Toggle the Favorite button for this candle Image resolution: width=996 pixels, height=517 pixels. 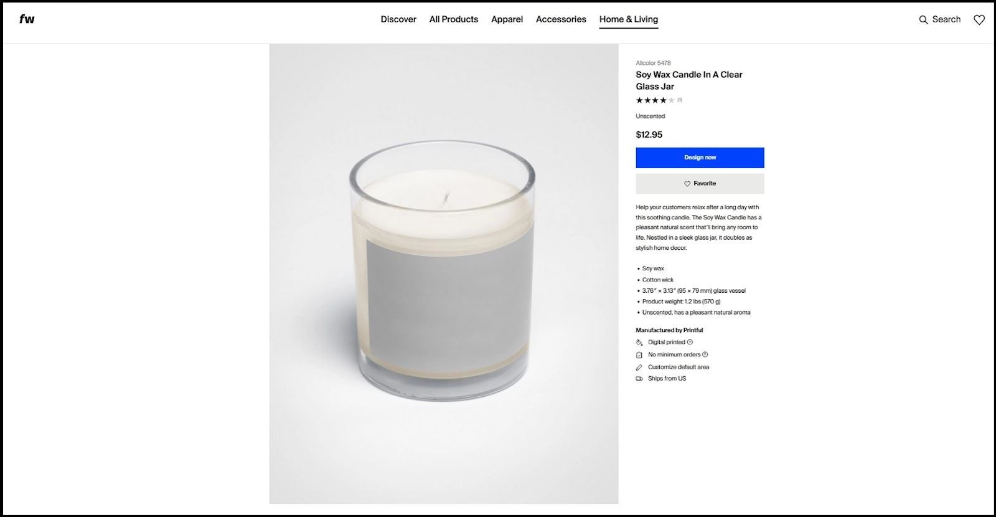click(700, 184)
